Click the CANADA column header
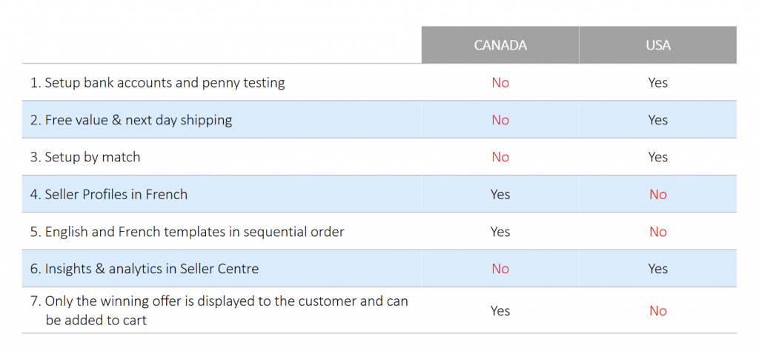The width and height of the screenshot is (759, 351). point(500,45)
